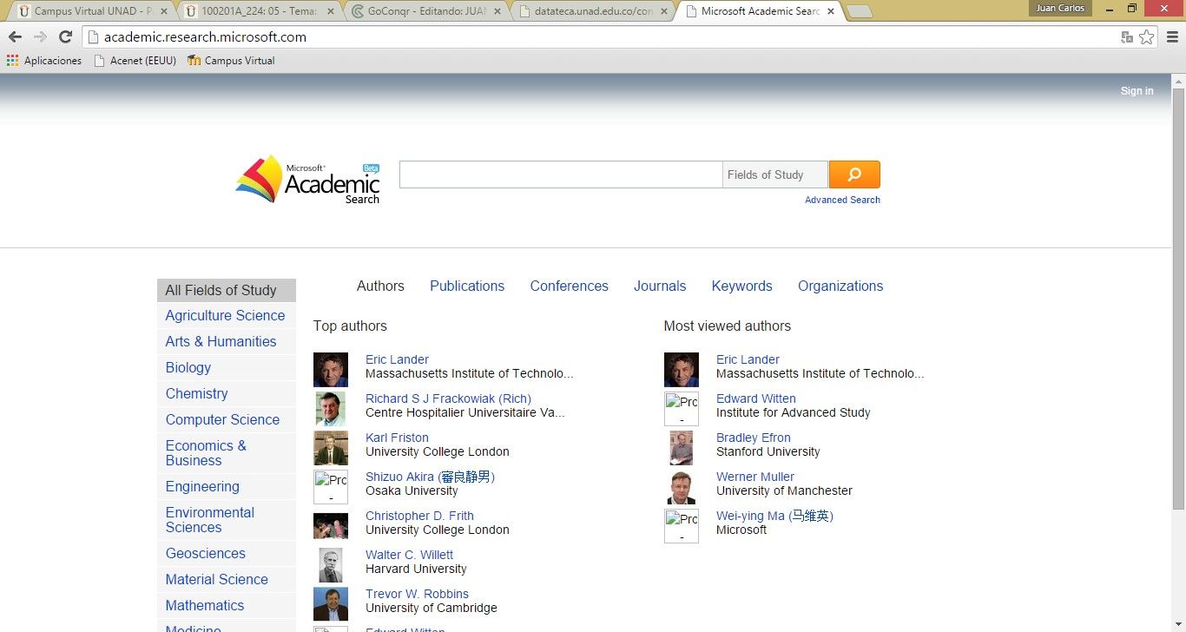This screenshot has width=1186, height=632.
Task: Open the Fields of Study dropdown
Action: (774, 174)
